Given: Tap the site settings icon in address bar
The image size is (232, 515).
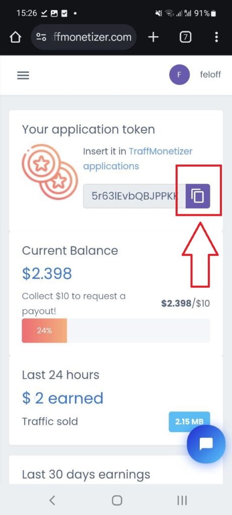Looking at the screenshot, I should click(41, 37).
